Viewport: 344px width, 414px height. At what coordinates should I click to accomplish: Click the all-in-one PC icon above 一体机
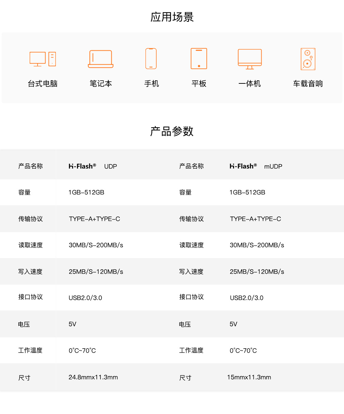(250, 59)
